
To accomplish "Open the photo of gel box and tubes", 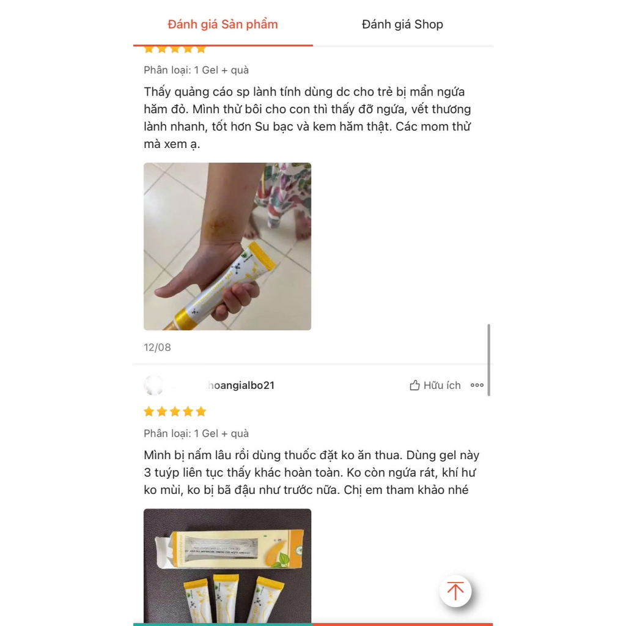I will point(227,565).
